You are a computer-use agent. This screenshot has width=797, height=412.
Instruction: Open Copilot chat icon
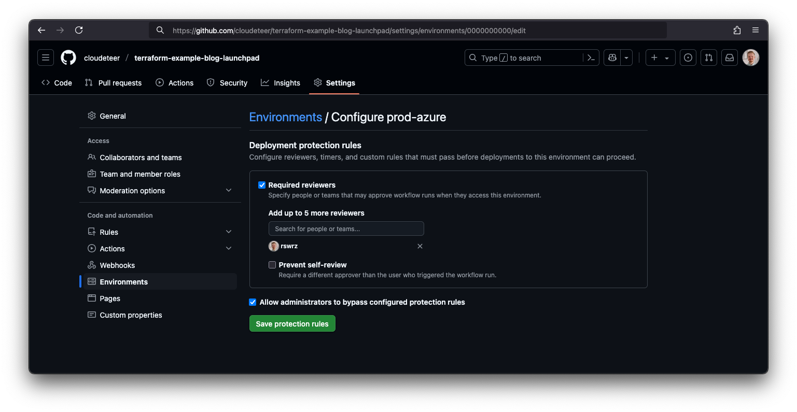[x=612, y=58]
